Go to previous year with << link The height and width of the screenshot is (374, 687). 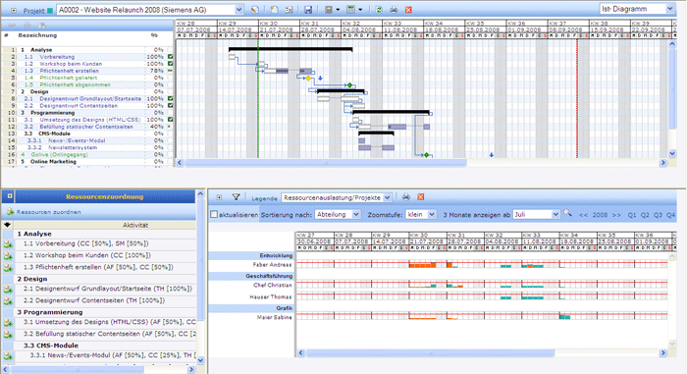pyautogui.click(x=583, y=215)
